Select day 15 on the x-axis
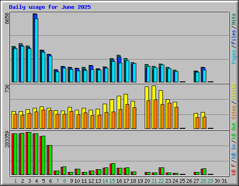 tap(112, 181)
